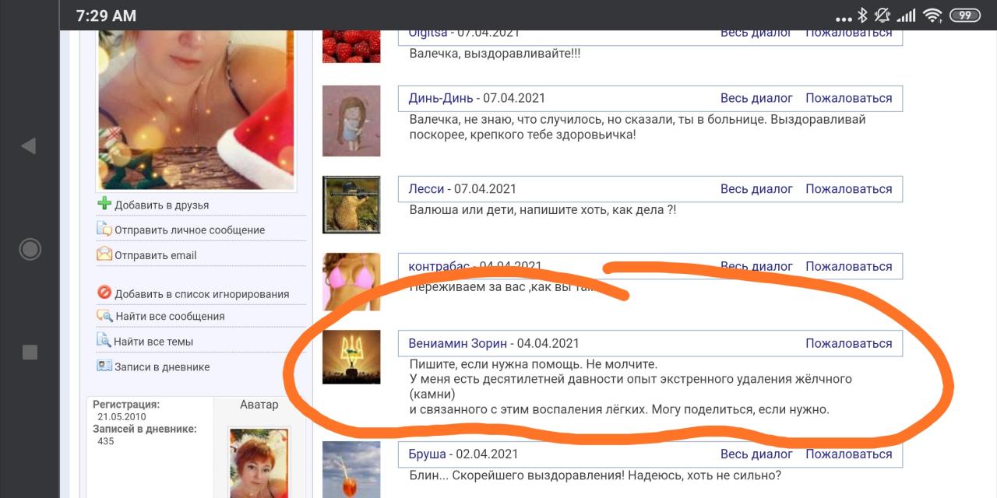Open Динь-Динь's avatar thumbnail

(x=351, y=121)
